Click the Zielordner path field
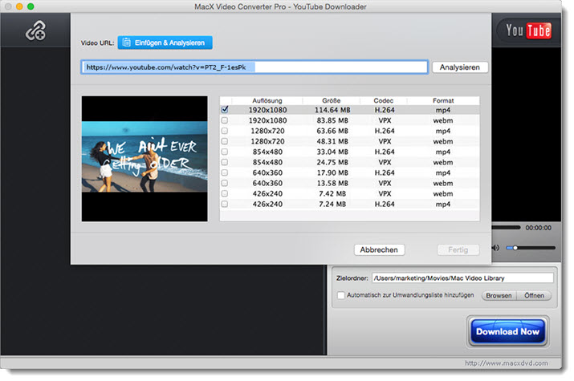Image resolution: width=574 pixels, height=381 pixels. (x=462, y=278)
